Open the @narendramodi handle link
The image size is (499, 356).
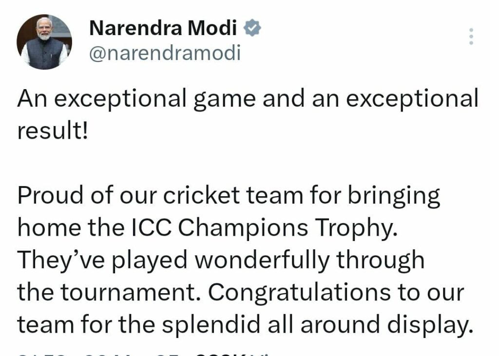(164, 53)
